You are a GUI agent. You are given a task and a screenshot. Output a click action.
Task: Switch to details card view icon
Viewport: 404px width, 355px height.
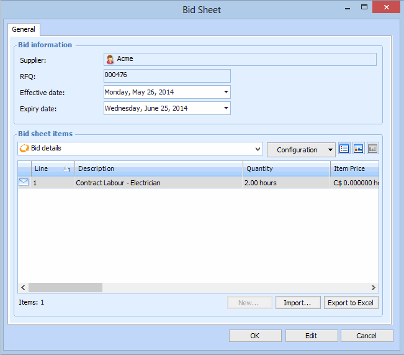(359, 149)
